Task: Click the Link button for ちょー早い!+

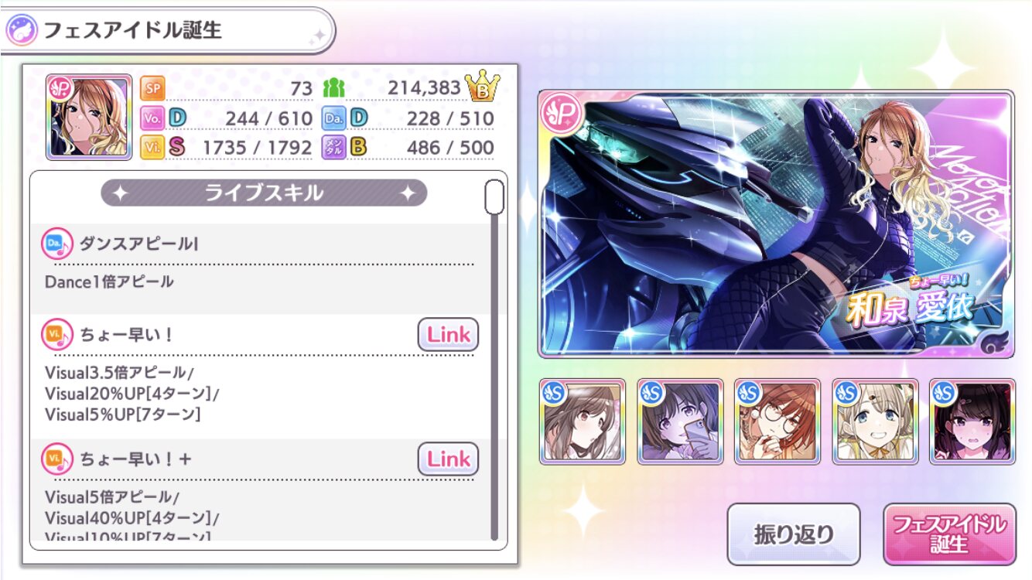Action: pyautogui.click(x=449, y=459)
